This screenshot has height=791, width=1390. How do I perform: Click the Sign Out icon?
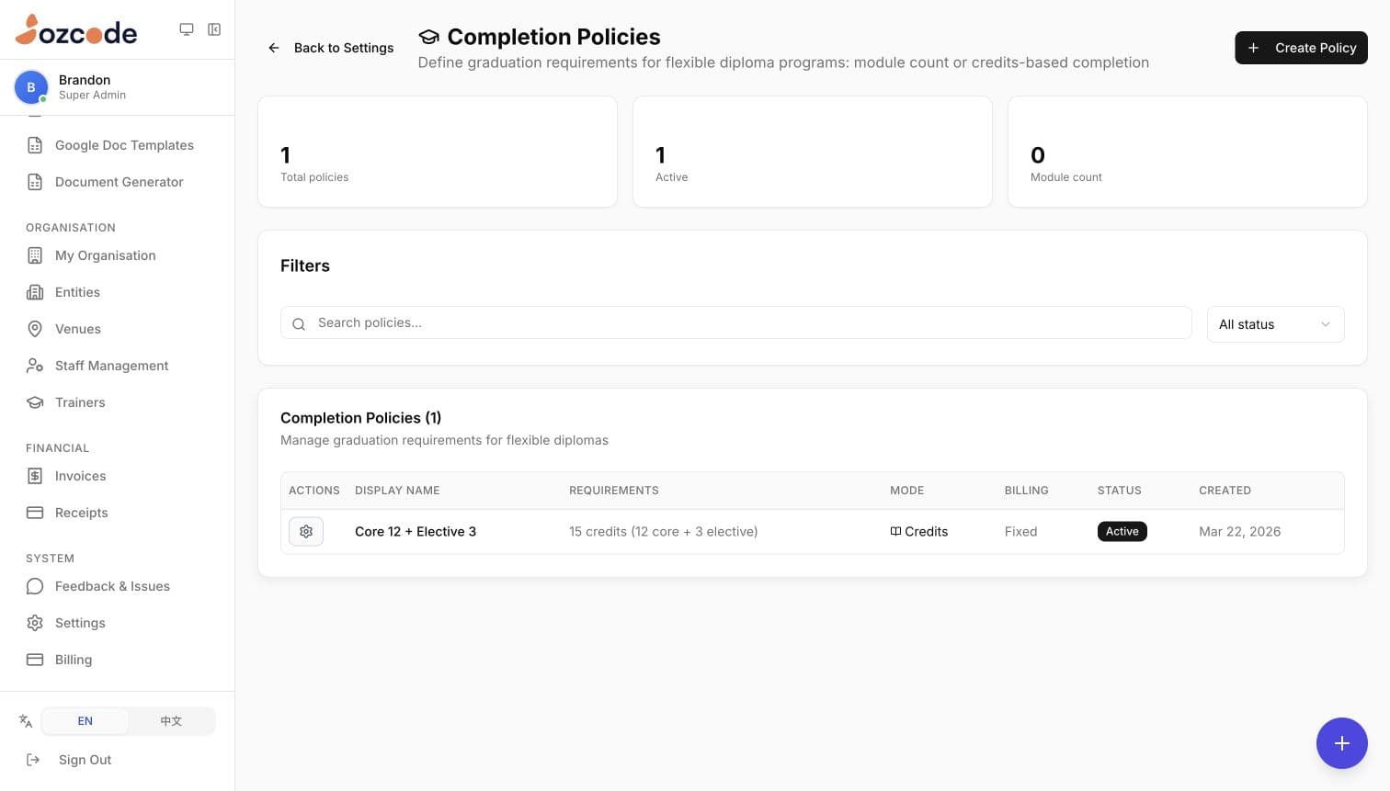(33, 760)
